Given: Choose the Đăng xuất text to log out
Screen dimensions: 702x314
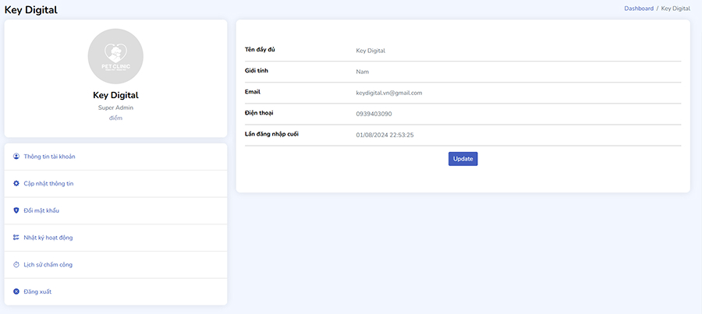Looking at the screenshot, I should (37, 291).
